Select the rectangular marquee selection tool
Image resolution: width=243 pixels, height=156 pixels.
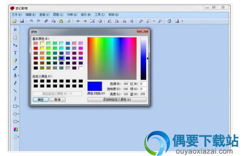(15, 37)
